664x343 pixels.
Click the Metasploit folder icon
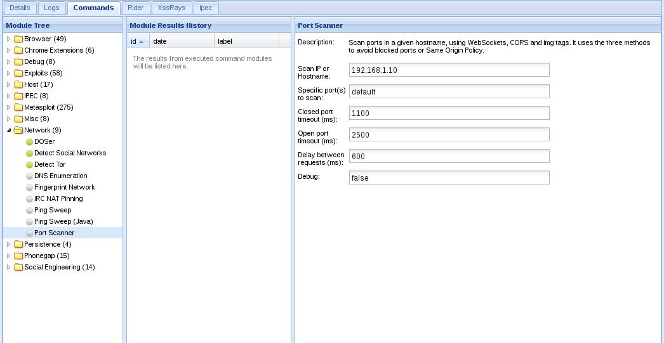[18, 107]
